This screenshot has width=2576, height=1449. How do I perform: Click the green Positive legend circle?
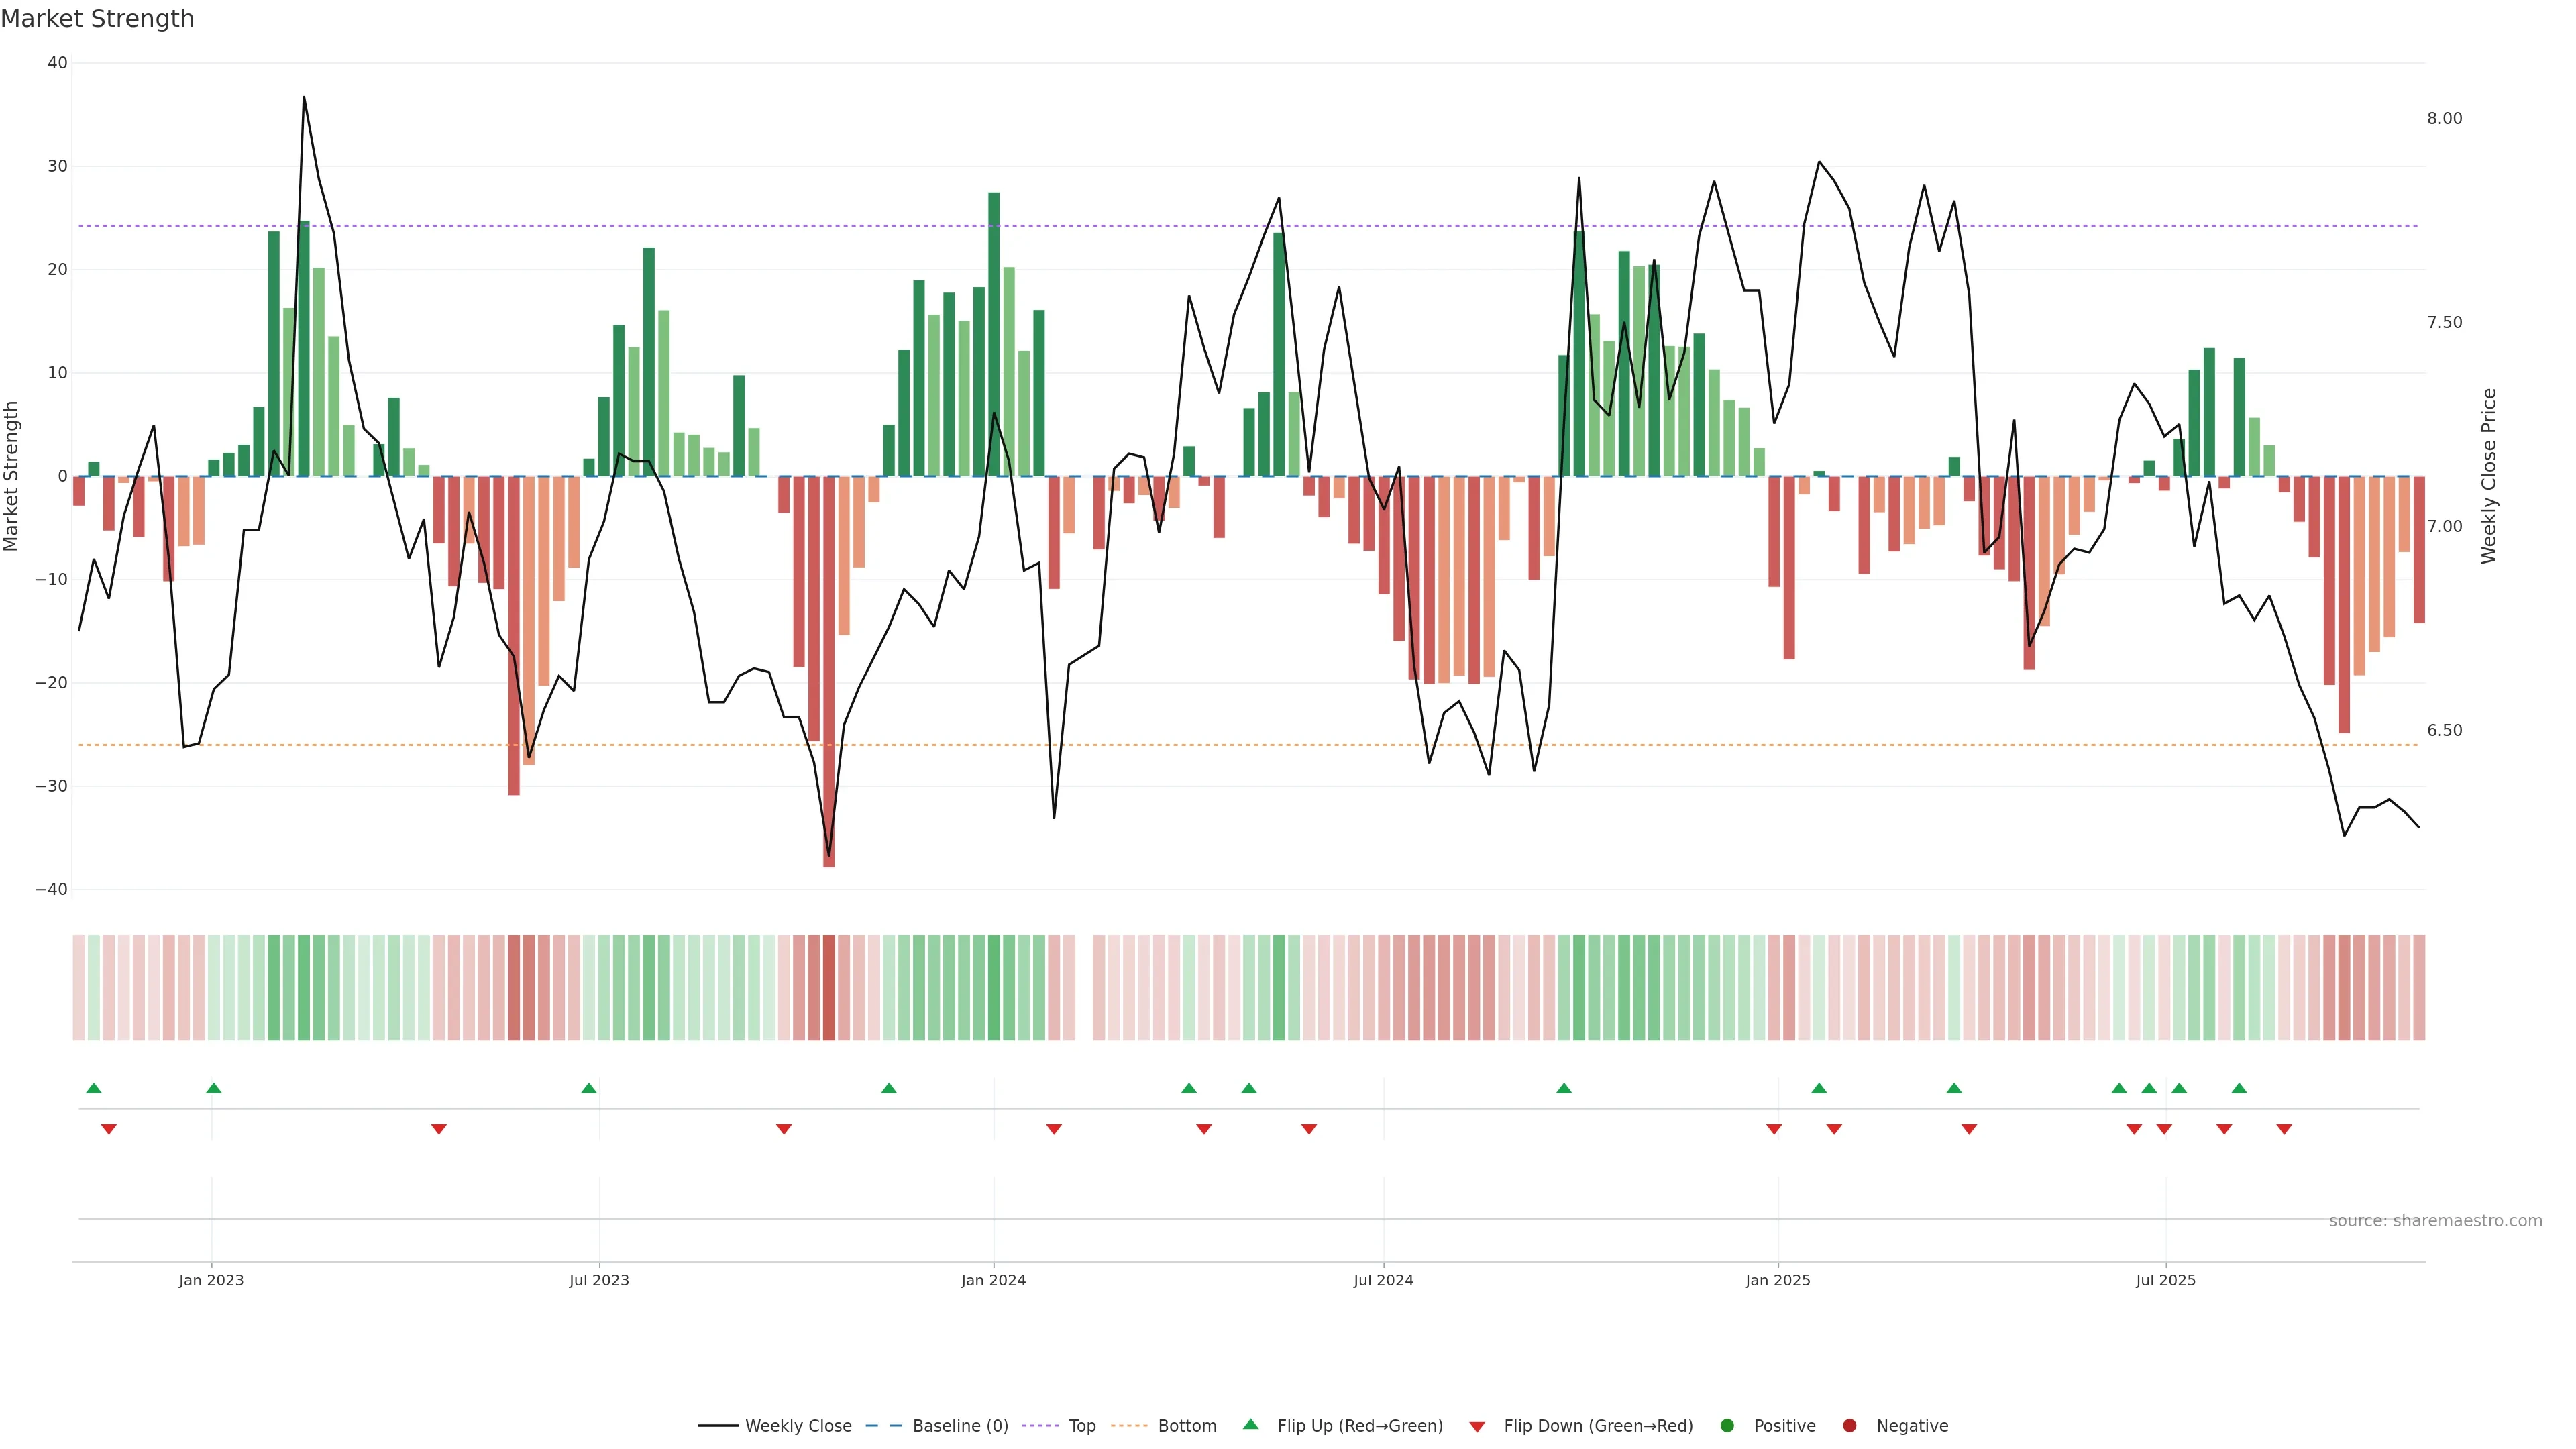coord(1727,1426)
